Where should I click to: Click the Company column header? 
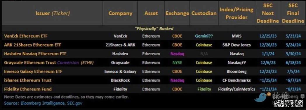pyautogui.click(x=120, y=13)
